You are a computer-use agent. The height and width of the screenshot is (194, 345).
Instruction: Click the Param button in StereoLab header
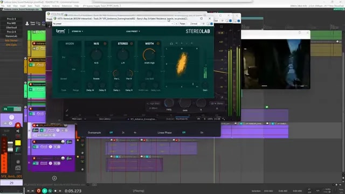click(x=183, y=24)
